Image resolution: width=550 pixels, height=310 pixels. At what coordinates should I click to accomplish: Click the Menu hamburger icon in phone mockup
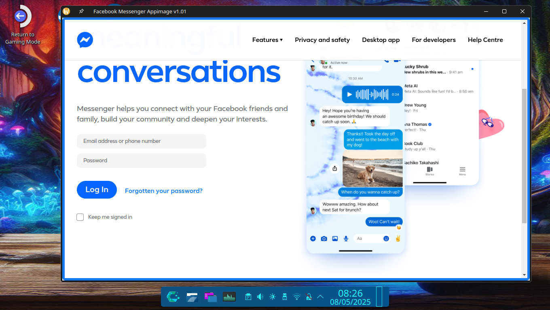(x=462, y=171)
